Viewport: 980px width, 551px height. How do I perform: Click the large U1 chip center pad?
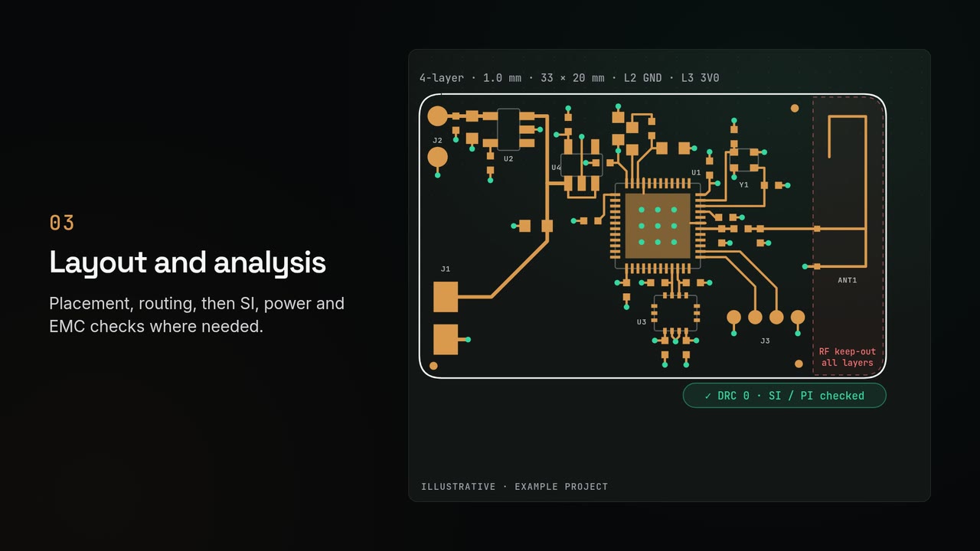pos(658,226)
